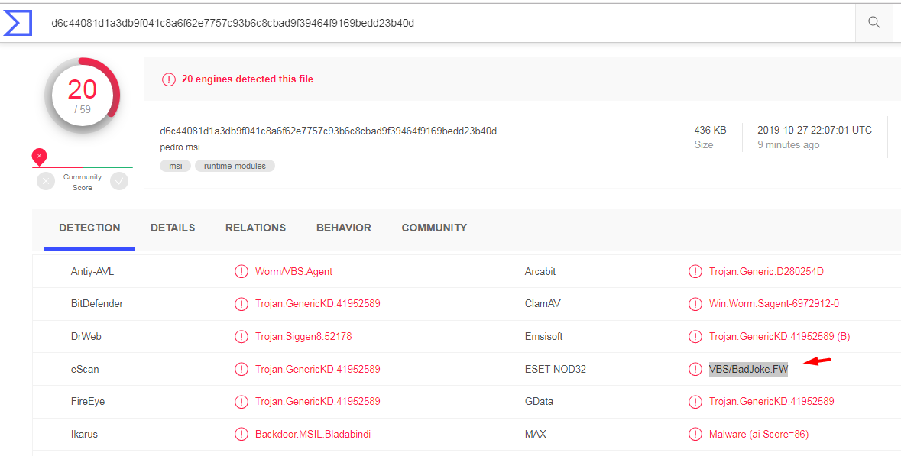The image size is (901, 456).
Task: Click the search magnifier icon
Action: 874,23
